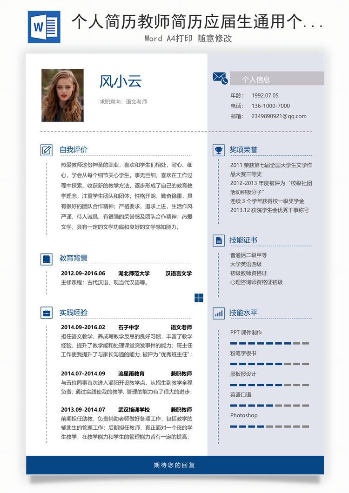Click 求职意向：语文老师 text
The image size is (349, 493).
tap(123, 101)
